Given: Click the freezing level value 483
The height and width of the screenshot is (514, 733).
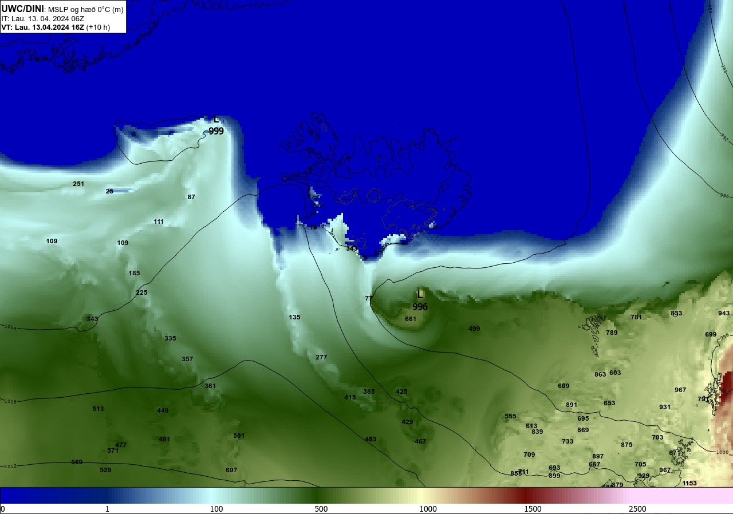Looking at the screenshot, I should coord(371,439).
